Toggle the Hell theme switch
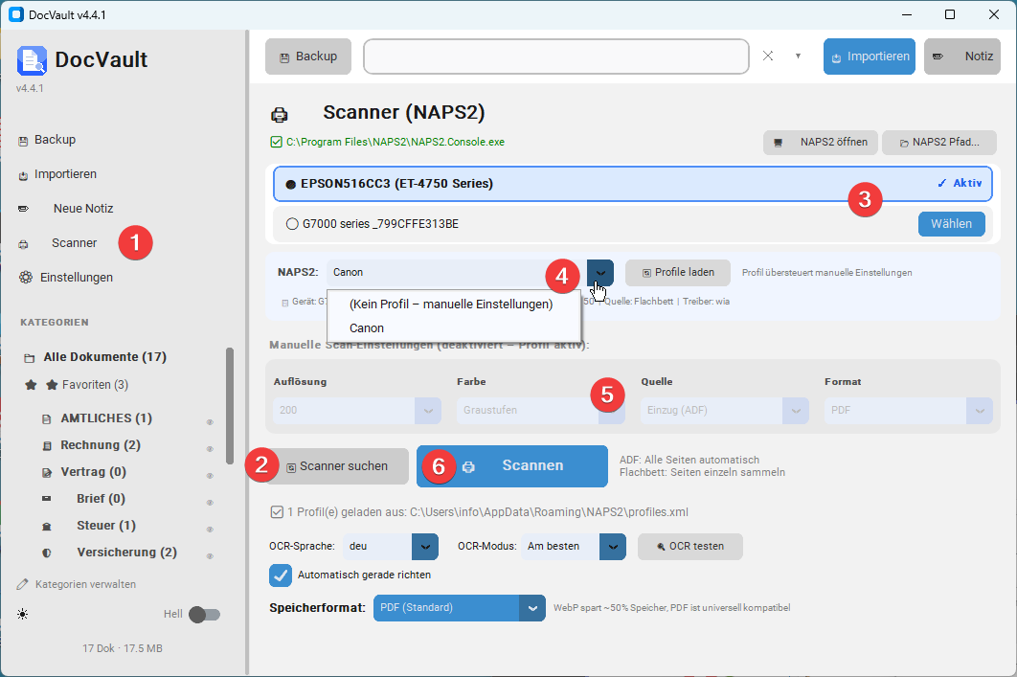The width and height of the screenshot is (1017, 677). pos(204,614)
